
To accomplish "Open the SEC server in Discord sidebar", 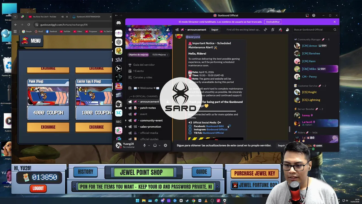I will click(118, 122).
